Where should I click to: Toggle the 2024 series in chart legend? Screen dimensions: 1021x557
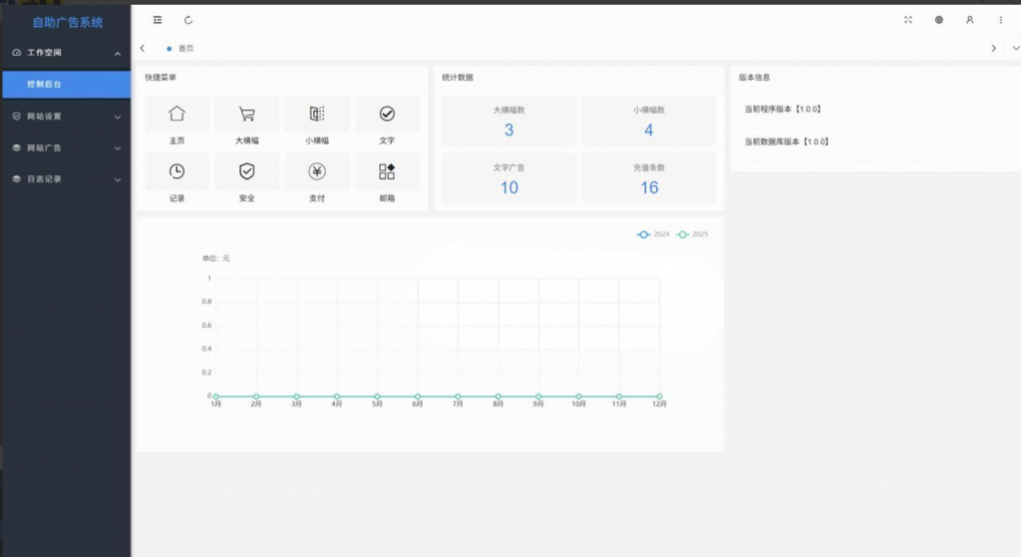coord(653,234)
